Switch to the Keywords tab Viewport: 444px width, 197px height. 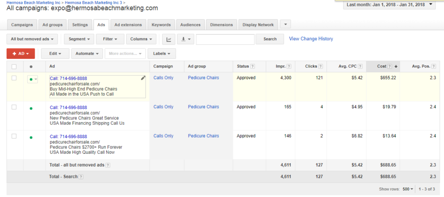(x=161, y=25)
